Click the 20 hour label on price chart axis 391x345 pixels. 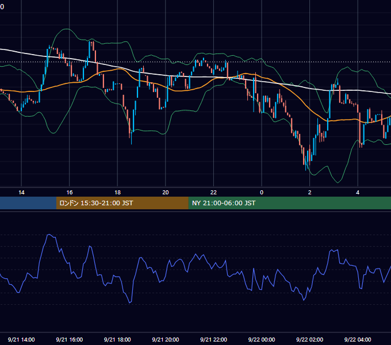click(166, 193)
